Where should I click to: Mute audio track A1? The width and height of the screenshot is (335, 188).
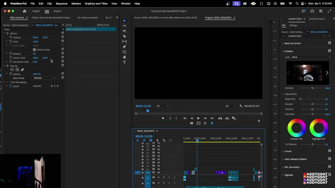pyautogui.click(x=158, y=178)
